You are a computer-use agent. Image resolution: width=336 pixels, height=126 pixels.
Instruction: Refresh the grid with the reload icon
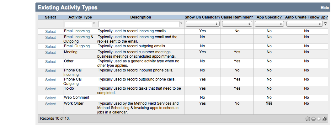324,119
